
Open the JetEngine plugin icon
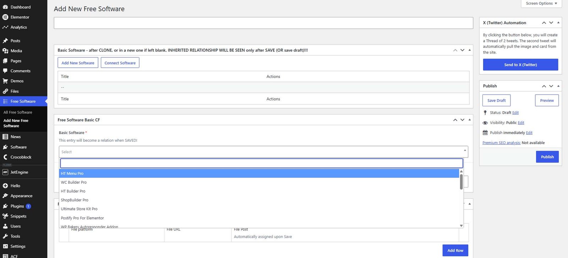click(x=5, y=172)
